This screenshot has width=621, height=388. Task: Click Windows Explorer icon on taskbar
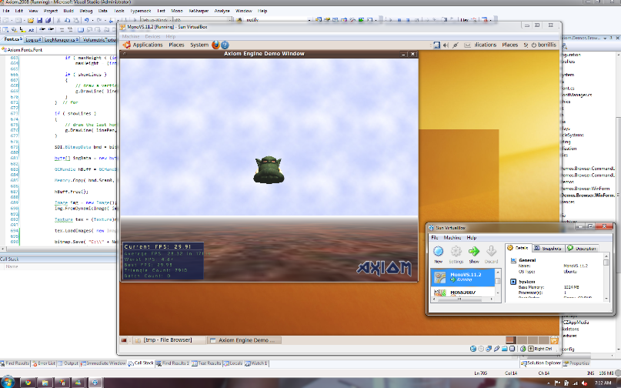(45, 383)
